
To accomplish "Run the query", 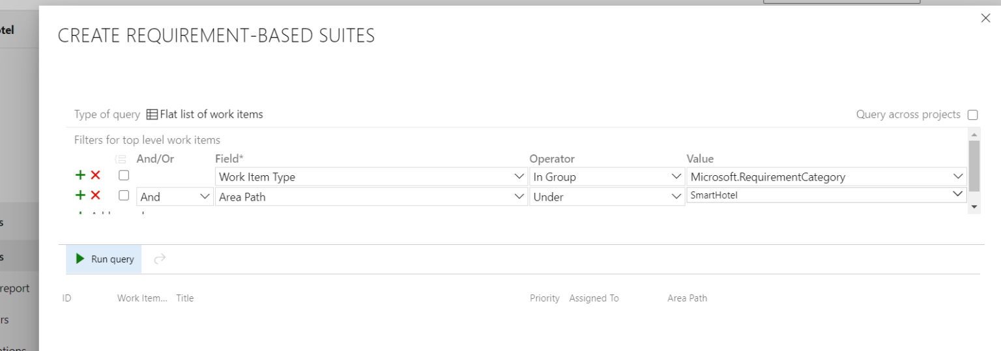I will [x=104, y=259].
